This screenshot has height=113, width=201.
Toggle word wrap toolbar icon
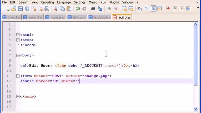click(x=140, y=9)
